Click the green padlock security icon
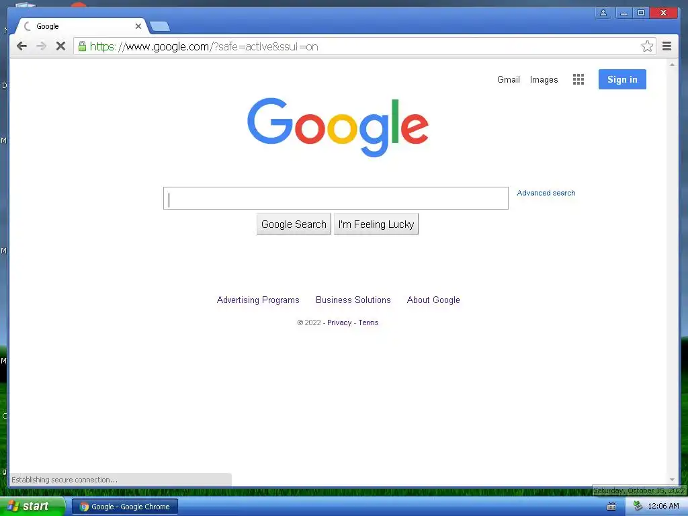Screen dimensions: 688x516 82,46
